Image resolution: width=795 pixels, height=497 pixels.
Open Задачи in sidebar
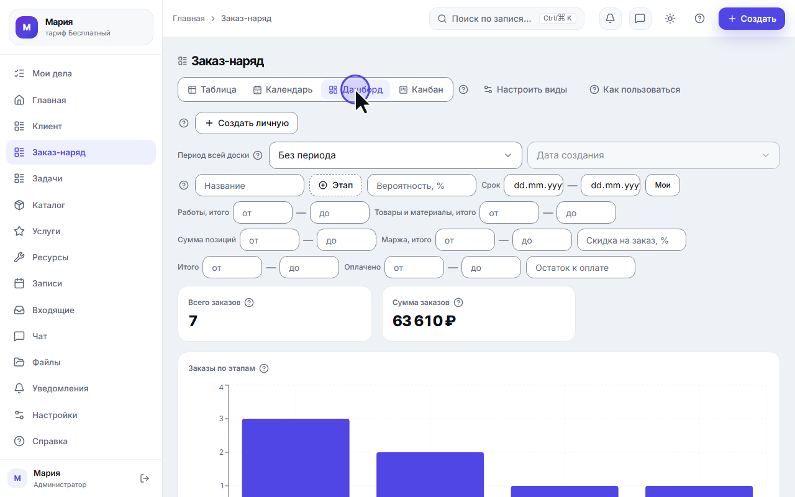[x=81, y=178]
